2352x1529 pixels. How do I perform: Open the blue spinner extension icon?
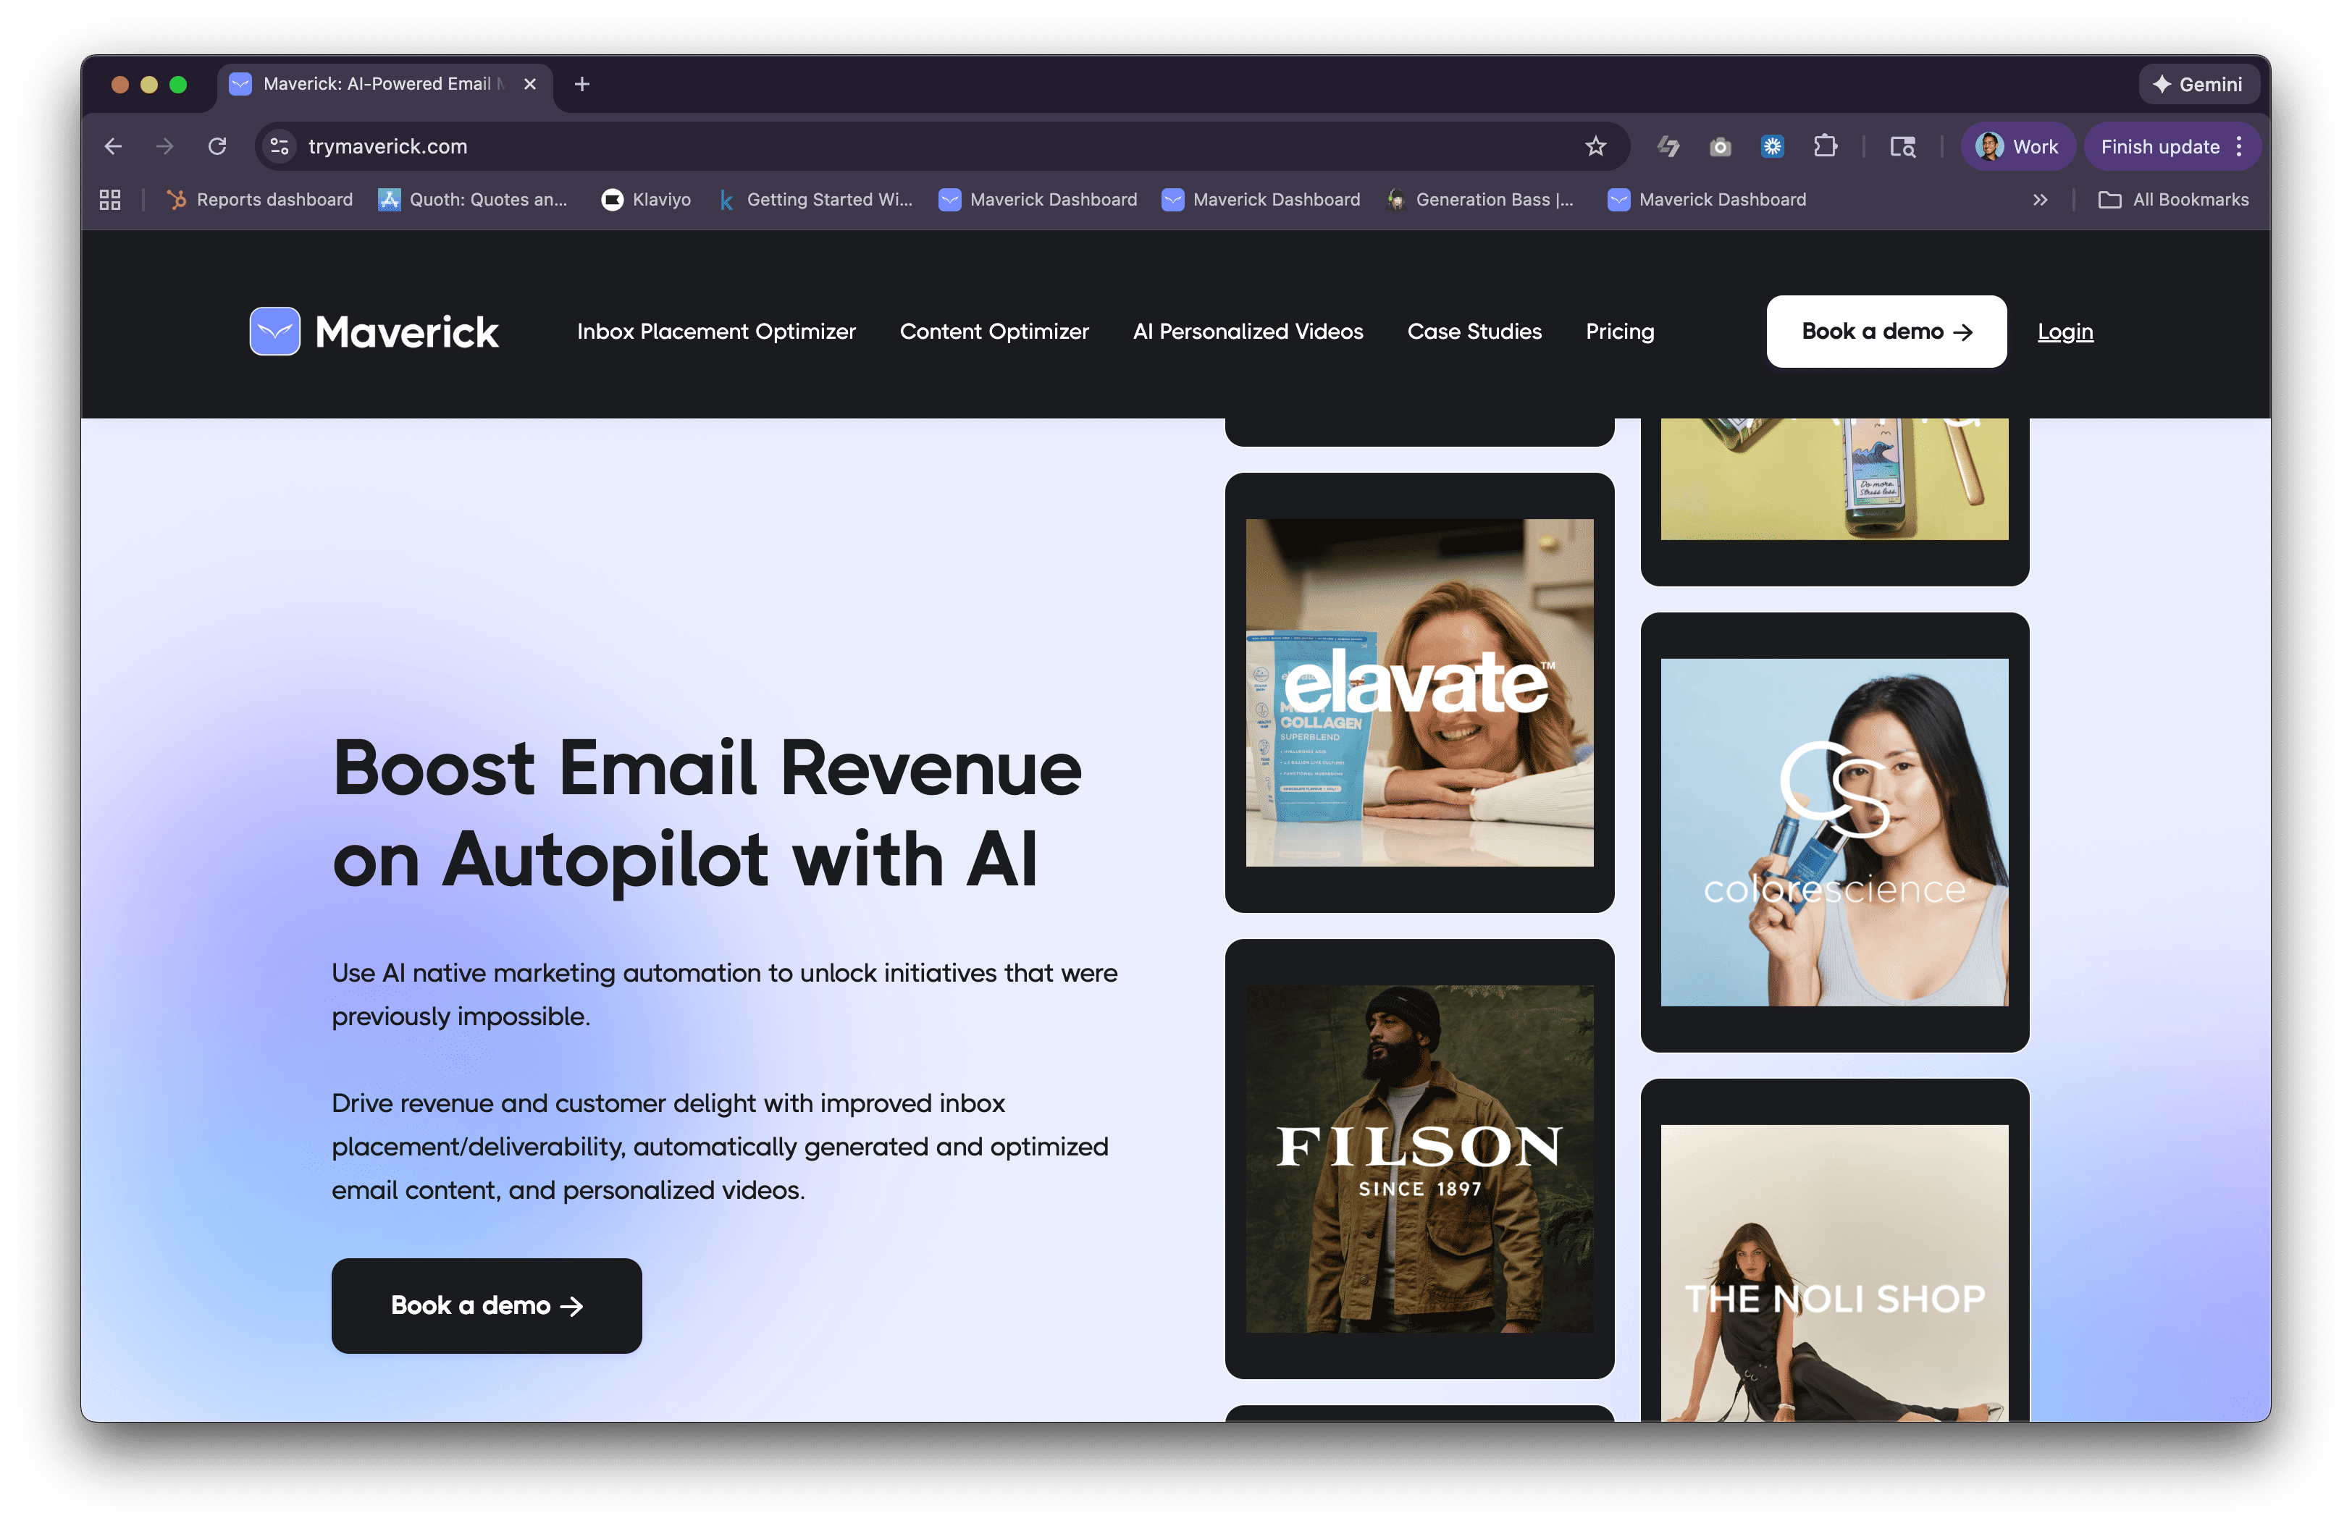(1772, 146)
